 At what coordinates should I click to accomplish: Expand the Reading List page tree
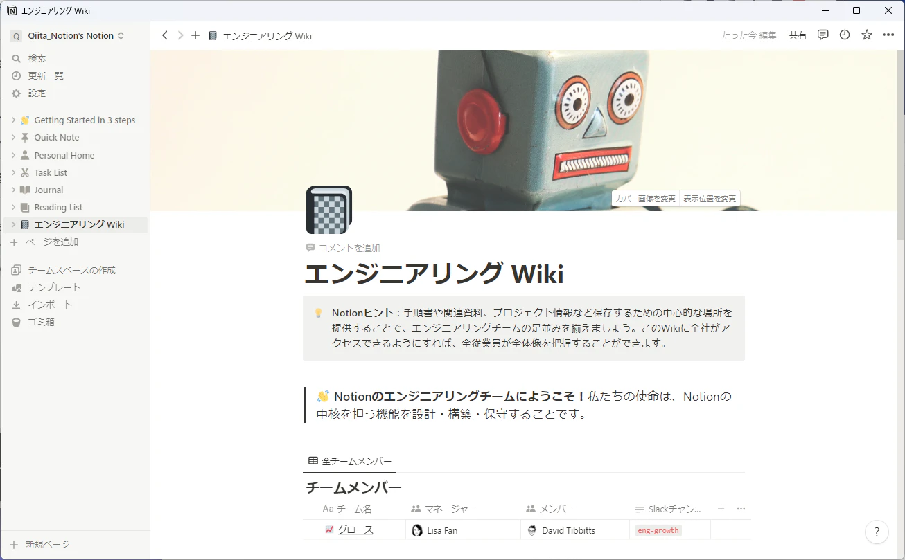[13, 207]
